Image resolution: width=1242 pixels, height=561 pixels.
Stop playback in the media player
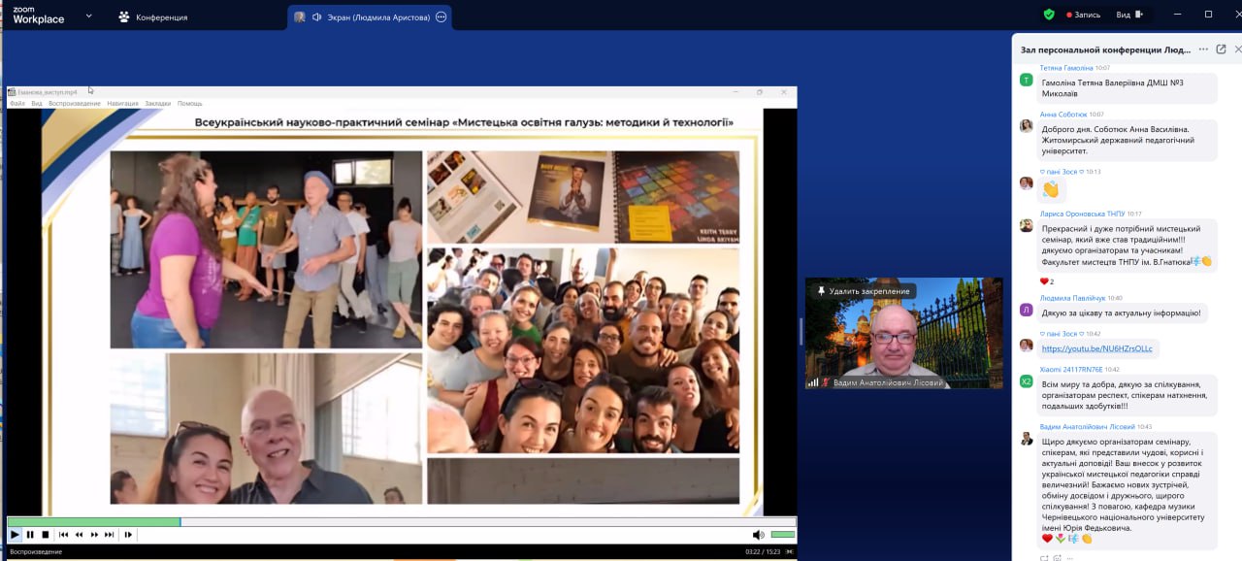click(45, 534)
